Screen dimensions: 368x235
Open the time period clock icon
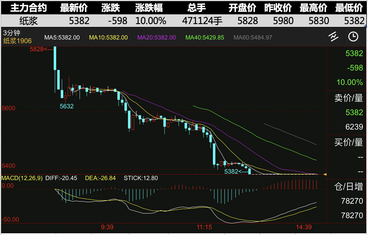click(x=353, y=36)
